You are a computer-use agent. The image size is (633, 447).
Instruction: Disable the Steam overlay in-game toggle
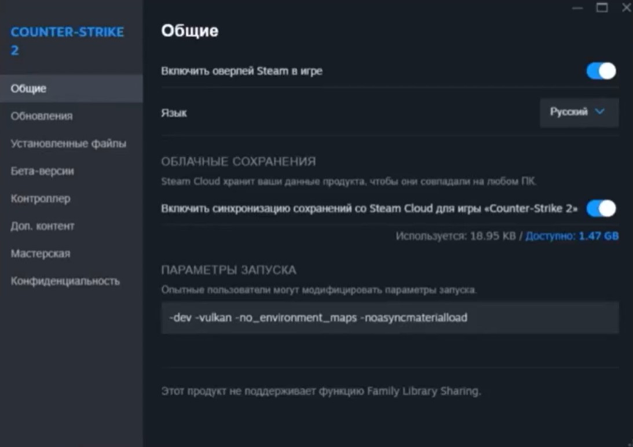601,71
